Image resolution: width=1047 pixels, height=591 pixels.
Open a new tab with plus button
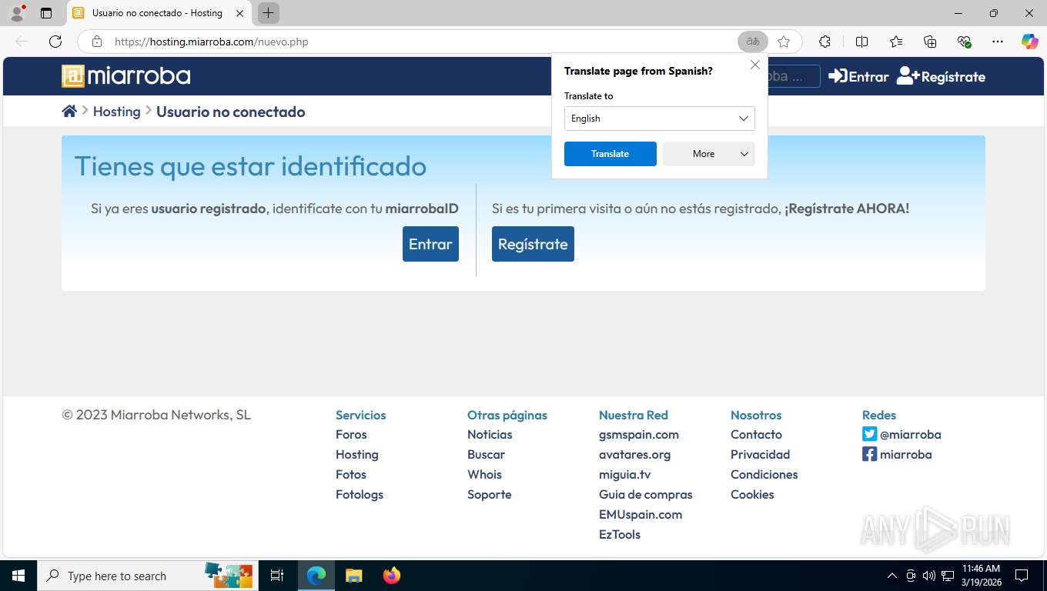(268, 13)
